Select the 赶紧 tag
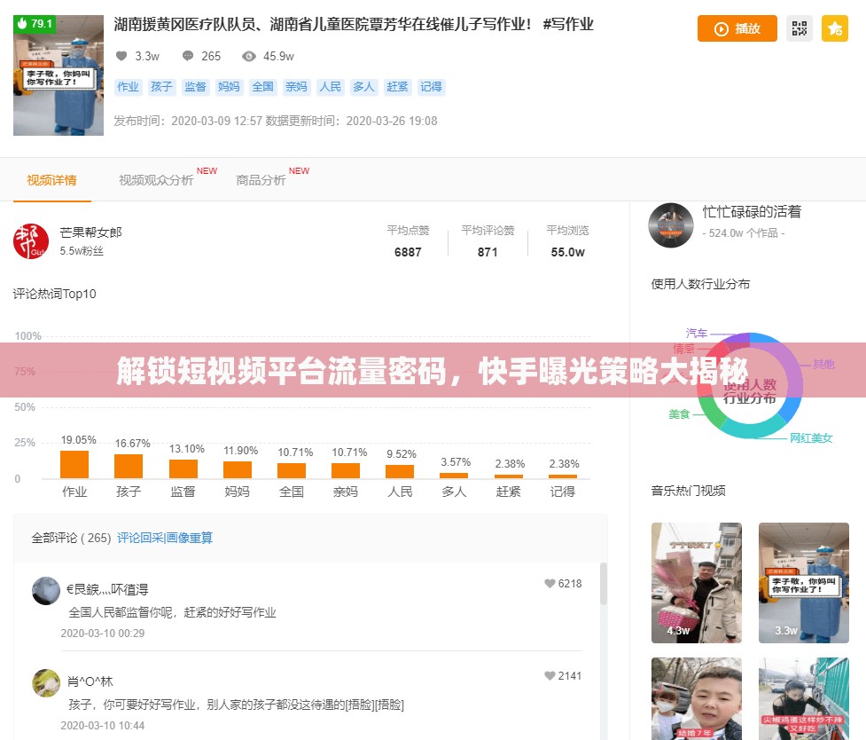 point(398,87)
